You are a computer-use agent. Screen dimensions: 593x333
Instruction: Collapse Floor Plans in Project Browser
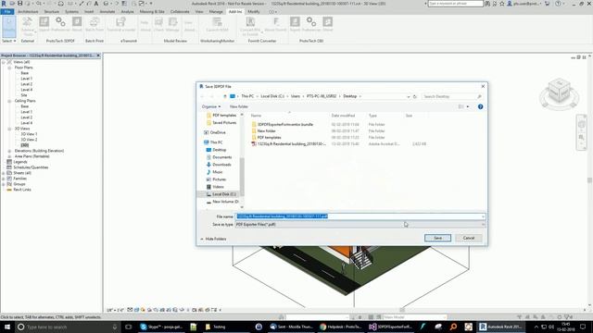pos(9,68)
